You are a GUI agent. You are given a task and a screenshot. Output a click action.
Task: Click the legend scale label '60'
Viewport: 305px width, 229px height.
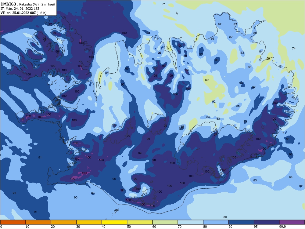coord(154,227)
